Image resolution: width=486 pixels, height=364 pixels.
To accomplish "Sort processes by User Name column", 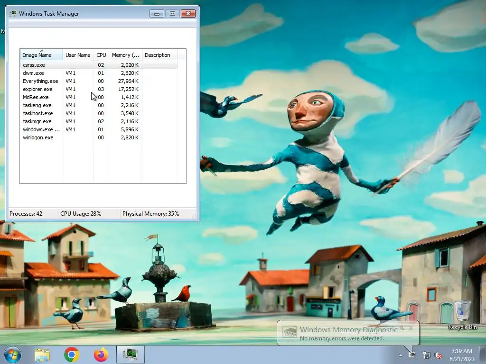I will pos(78,55).
